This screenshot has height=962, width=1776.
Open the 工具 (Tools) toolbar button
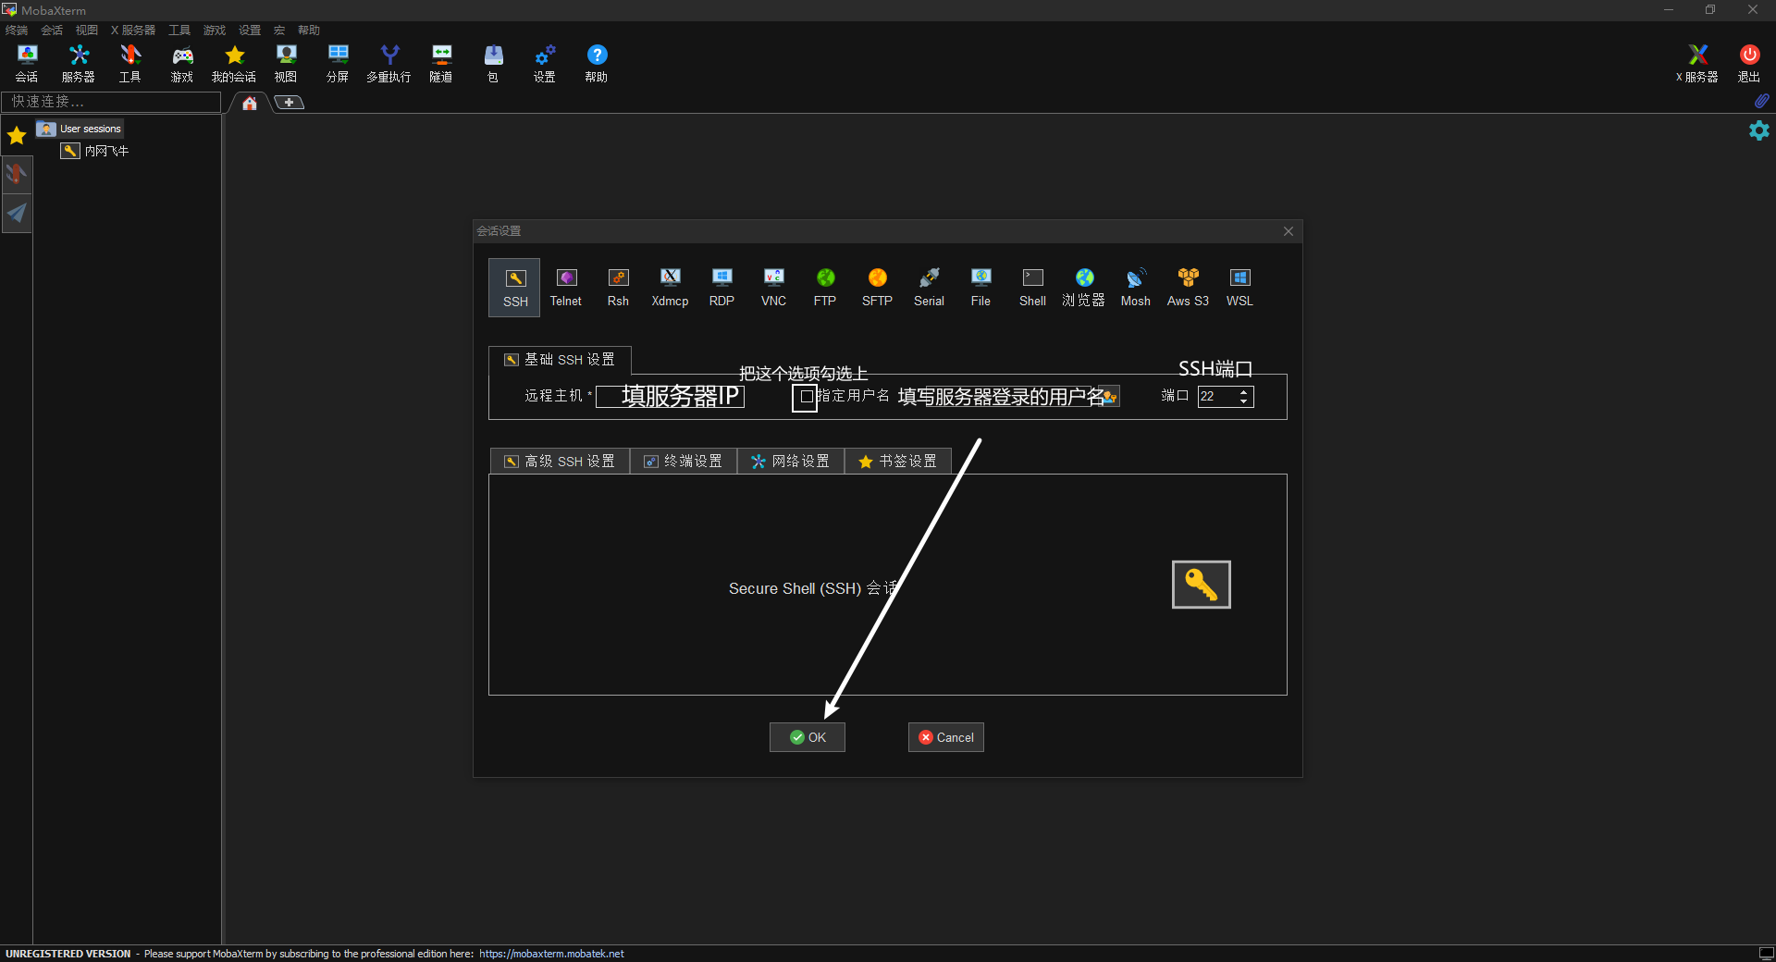pyautogui.click(x=130, y=64)
